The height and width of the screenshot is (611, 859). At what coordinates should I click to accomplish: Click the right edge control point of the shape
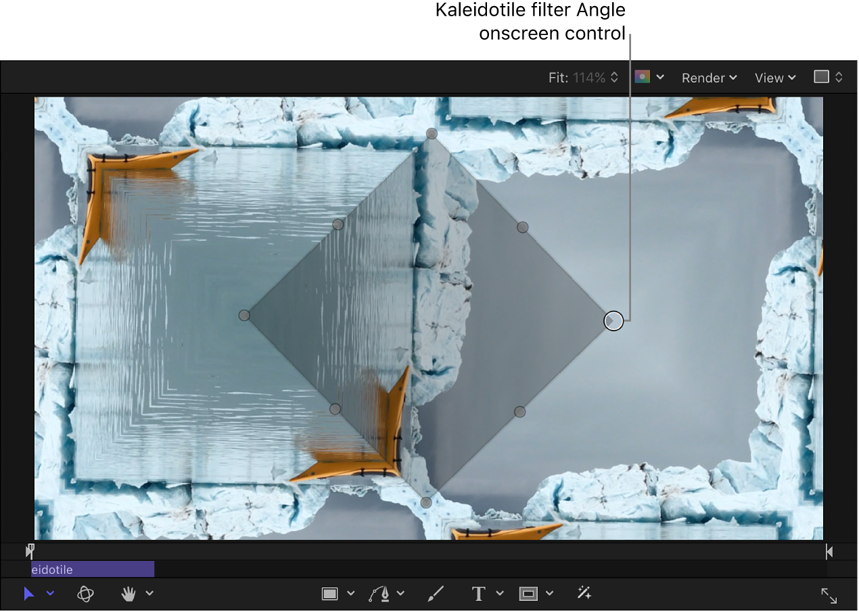point(613,321)
